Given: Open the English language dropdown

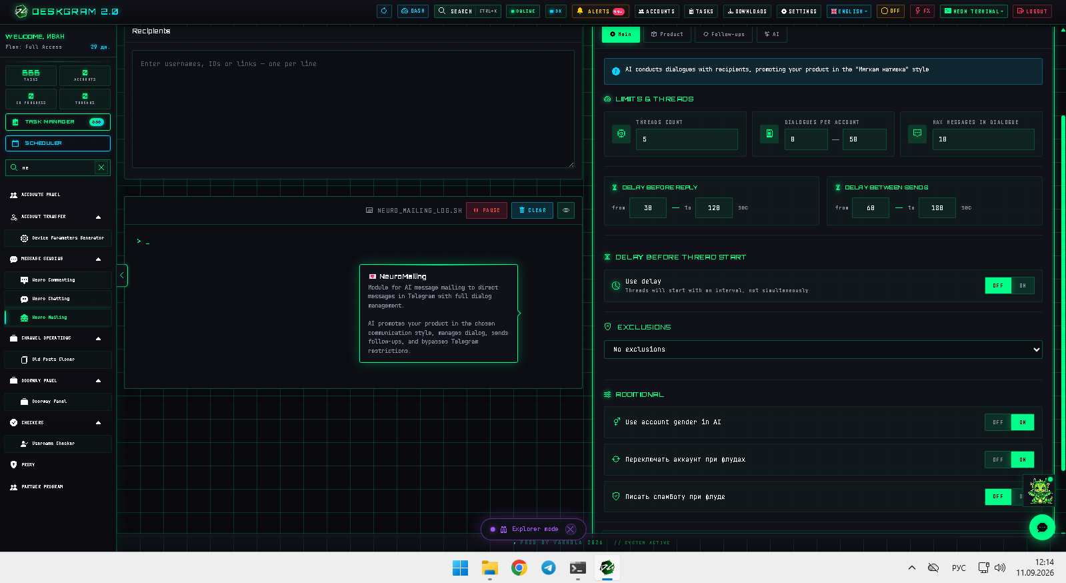Looking at the screenshot, I should [849, 11].
